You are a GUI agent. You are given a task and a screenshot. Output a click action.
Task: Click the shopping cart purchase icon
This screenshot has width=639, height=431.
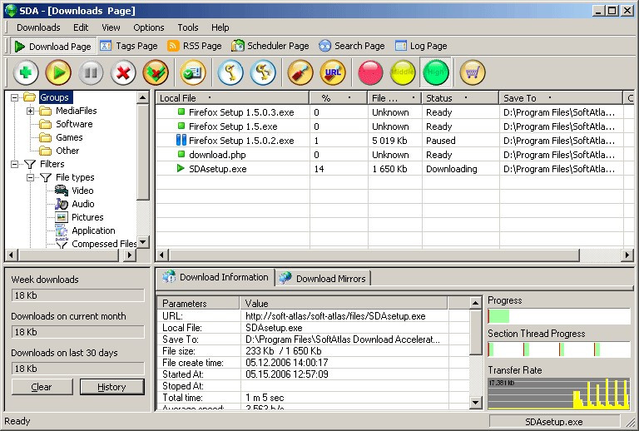click(473, 72)
